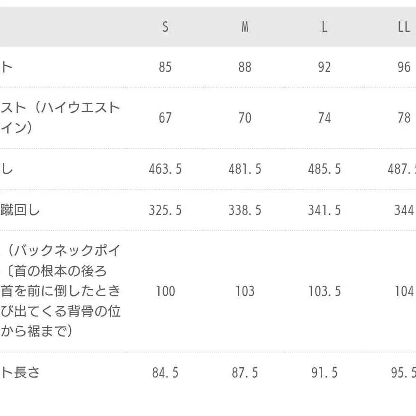The width and height of the screenshot is (416, 416).
Task: Select the cell showing 341.5
Action: pyautogui.click(x=325, y=210)
